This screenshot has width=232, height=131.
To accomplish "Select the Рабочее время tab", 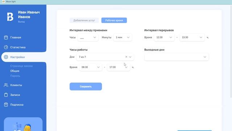I will point(114,20).
